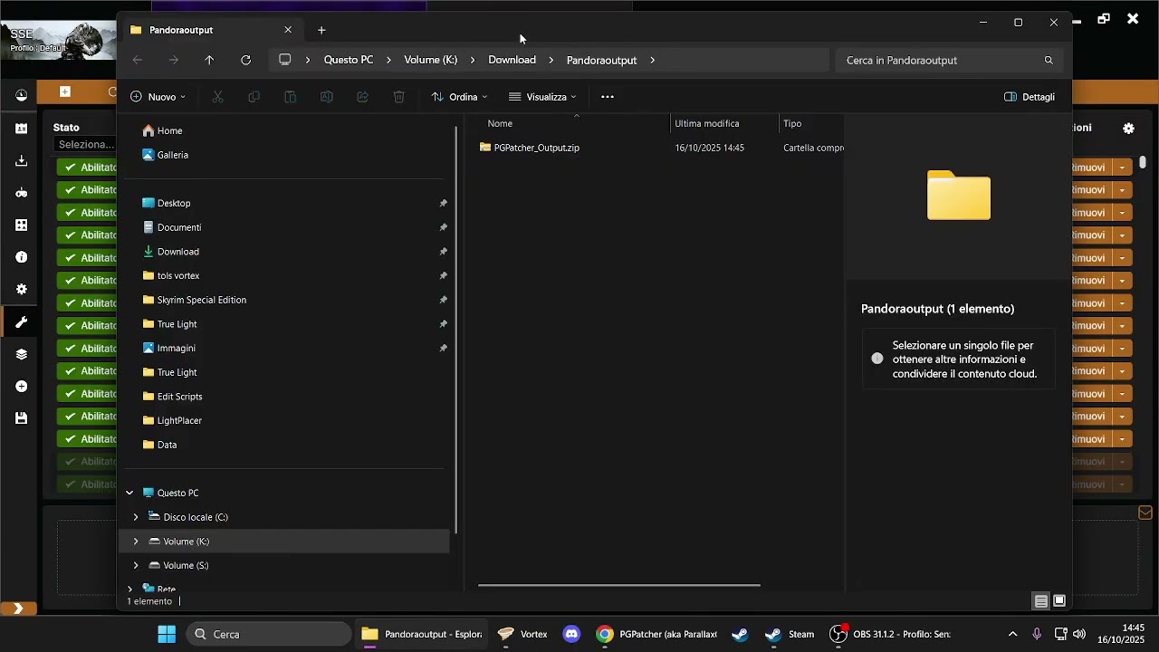
Task: Toggle the Dettagli details pane
Action: 1030,97
